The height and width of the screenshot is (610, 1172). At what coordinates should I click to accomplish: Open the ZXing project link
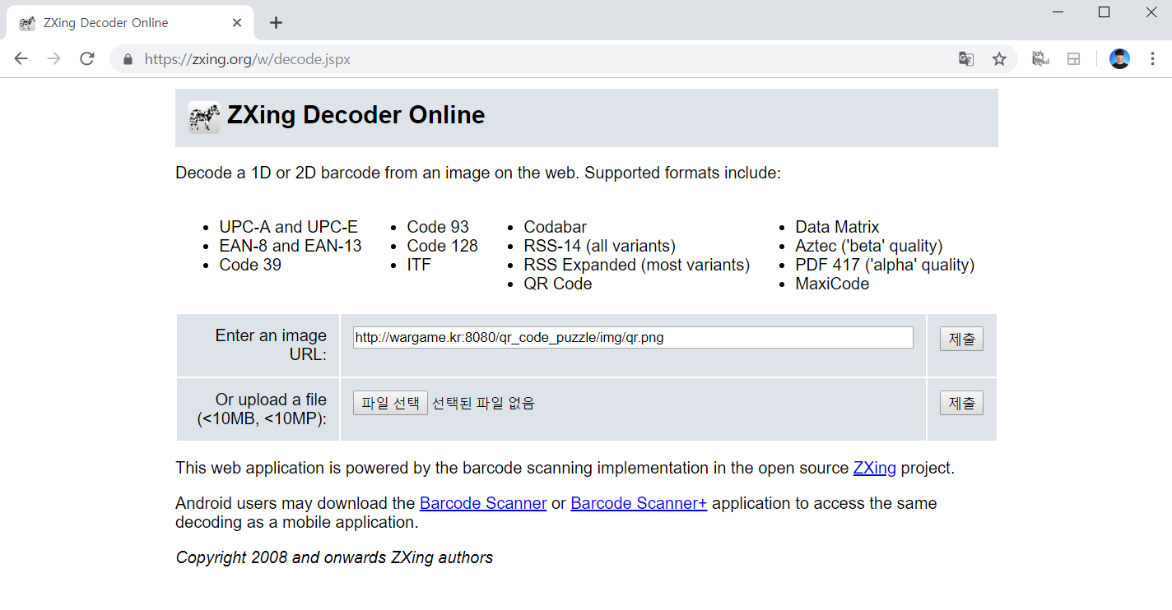875,468
